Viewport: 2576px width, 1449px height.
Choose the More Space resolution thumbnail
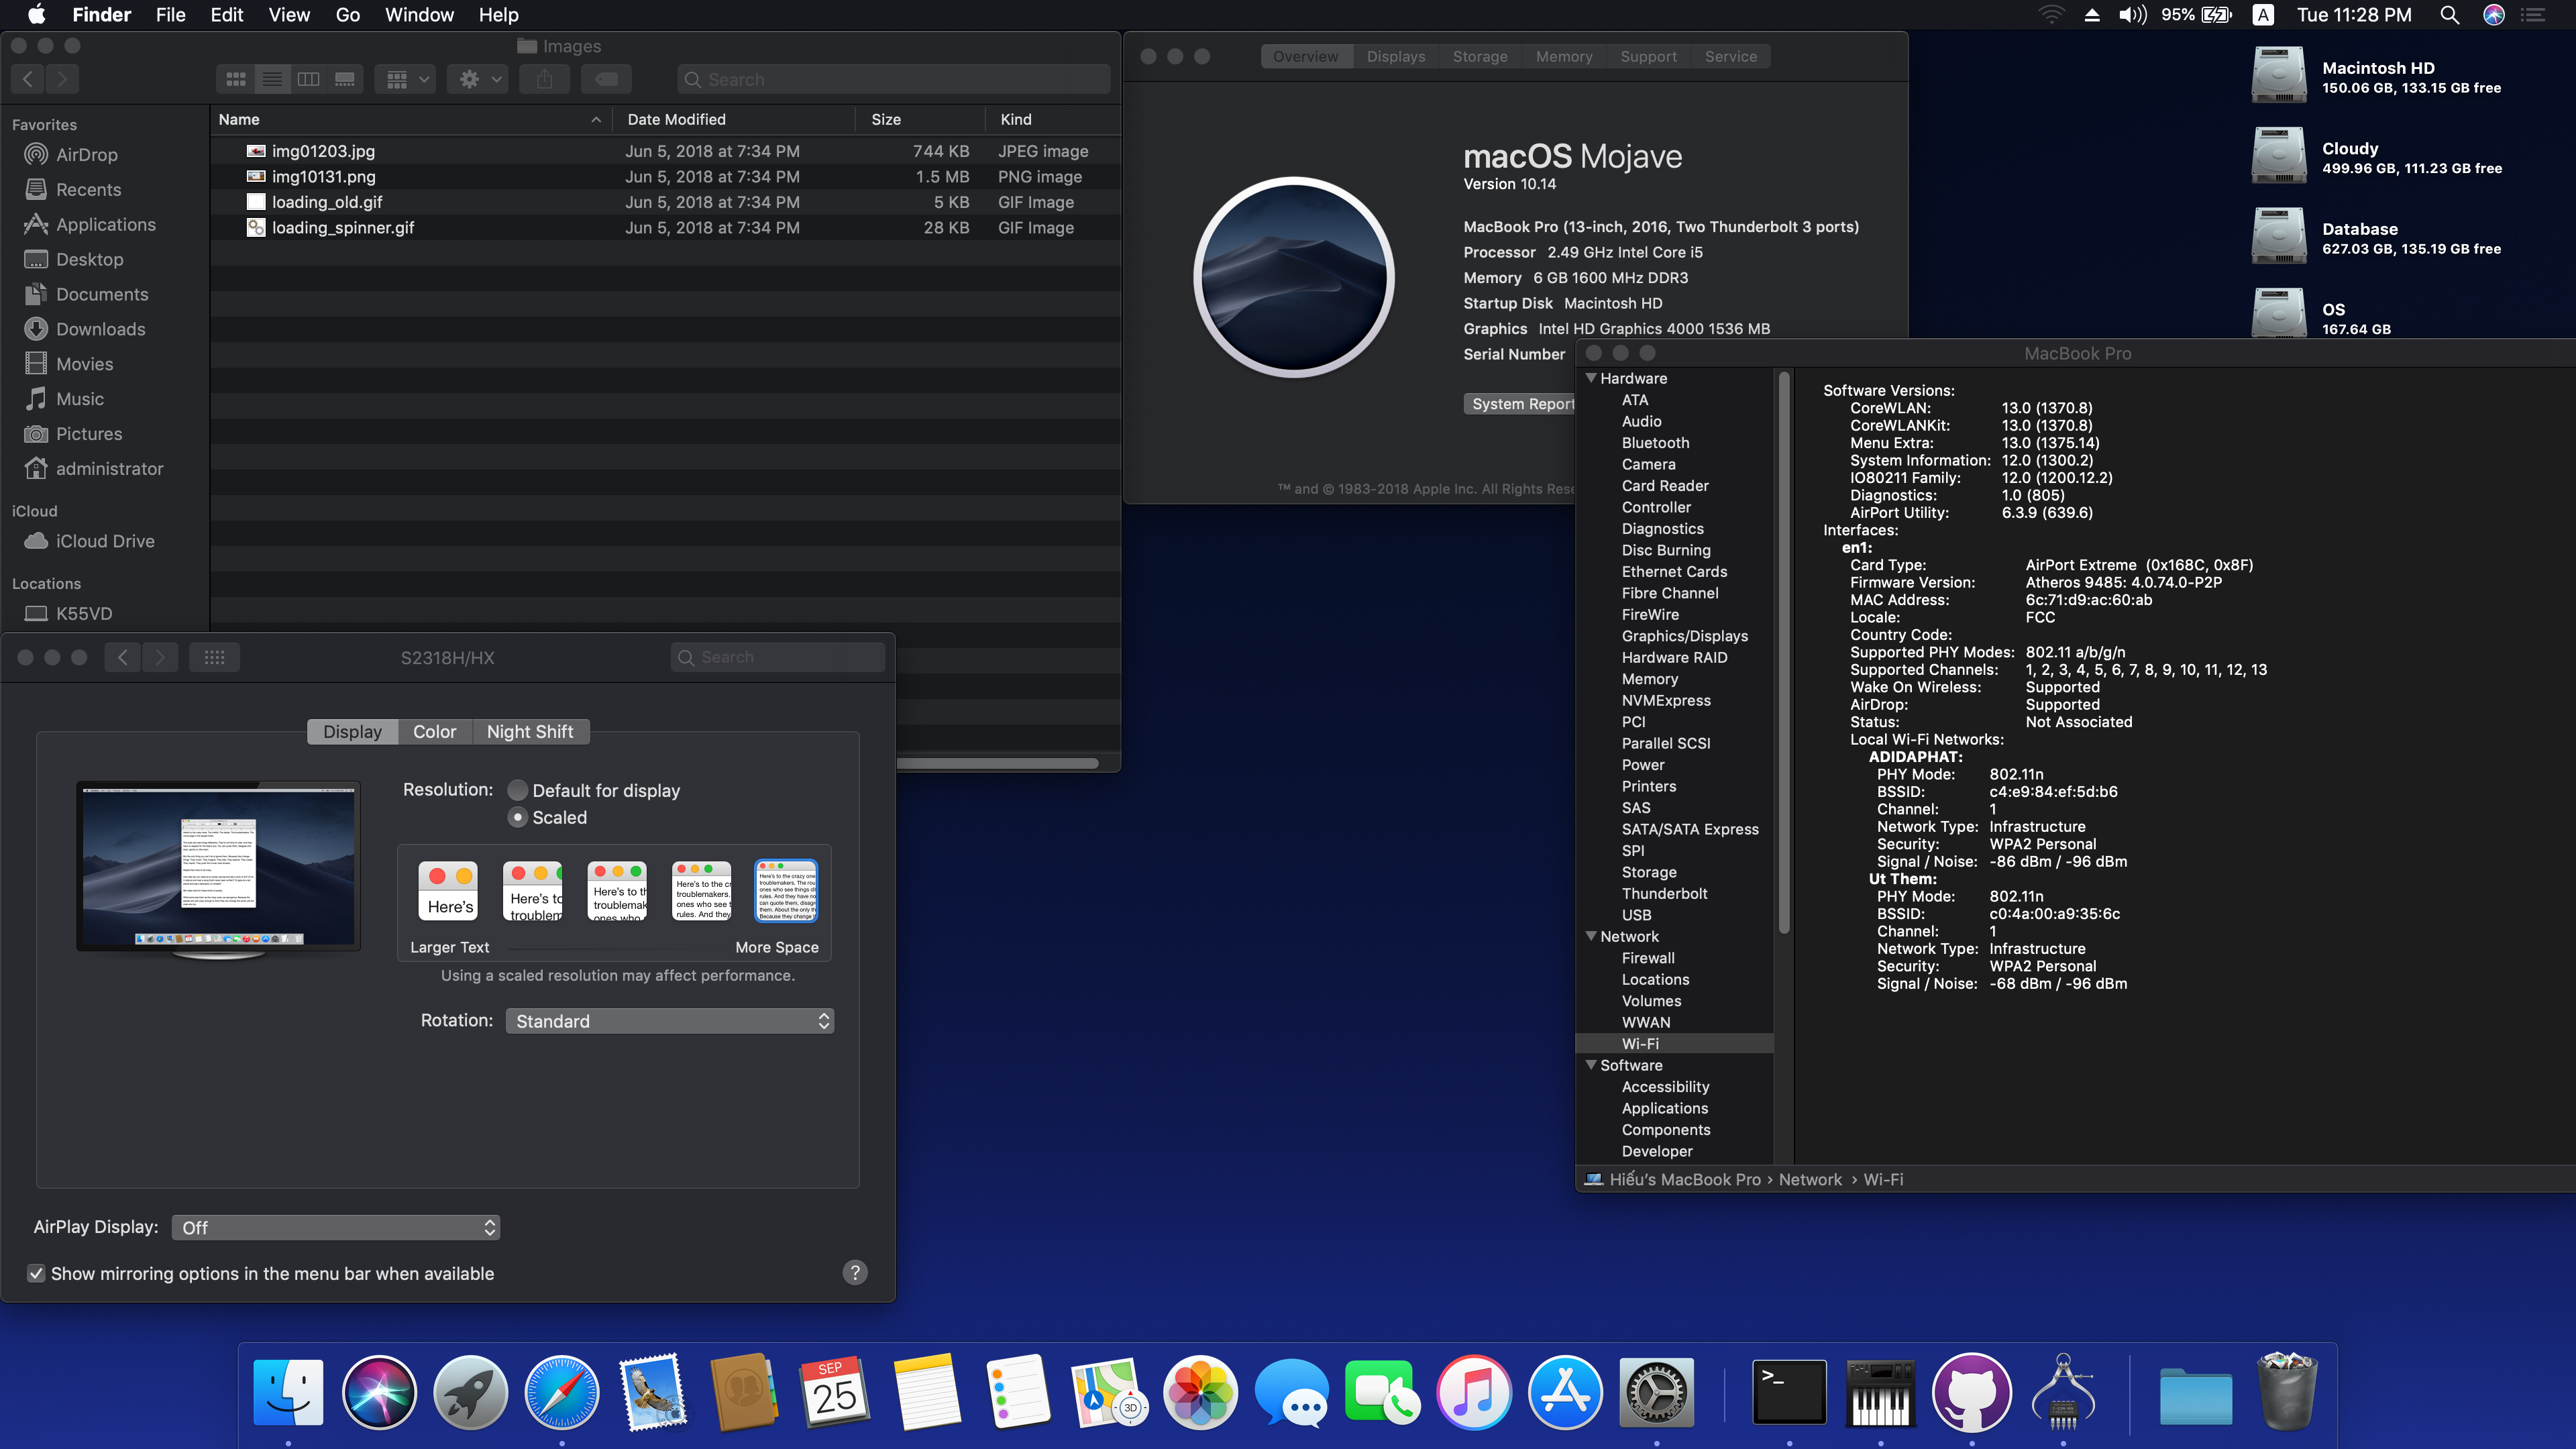tap(786, 891)
